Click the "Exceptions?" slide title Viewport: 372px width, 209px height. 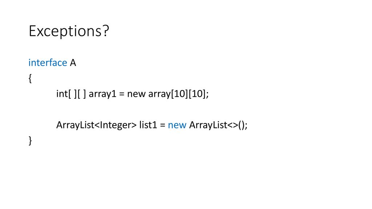coord(69,31)
